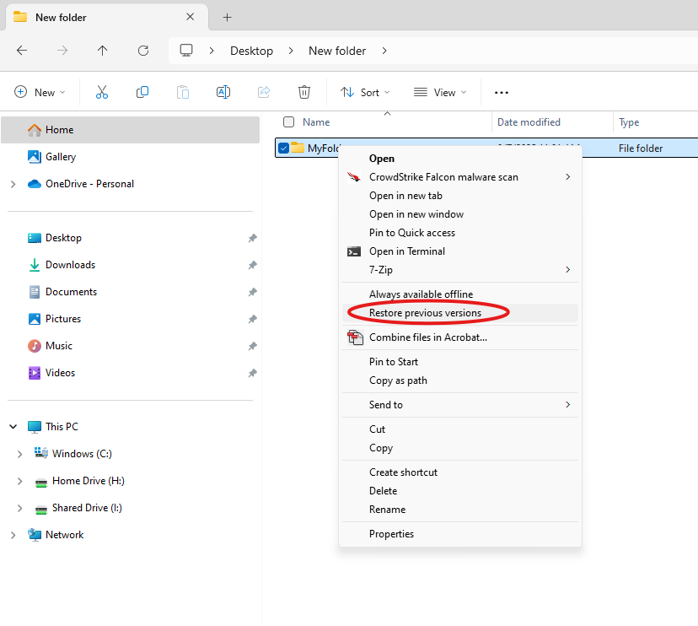Toggle the select-all checkbox in the Name header

[x=288, y=121]
